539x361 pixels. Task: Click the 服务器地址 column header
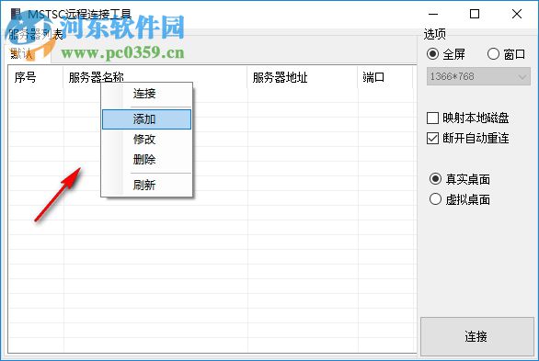(x=303, y=77)
